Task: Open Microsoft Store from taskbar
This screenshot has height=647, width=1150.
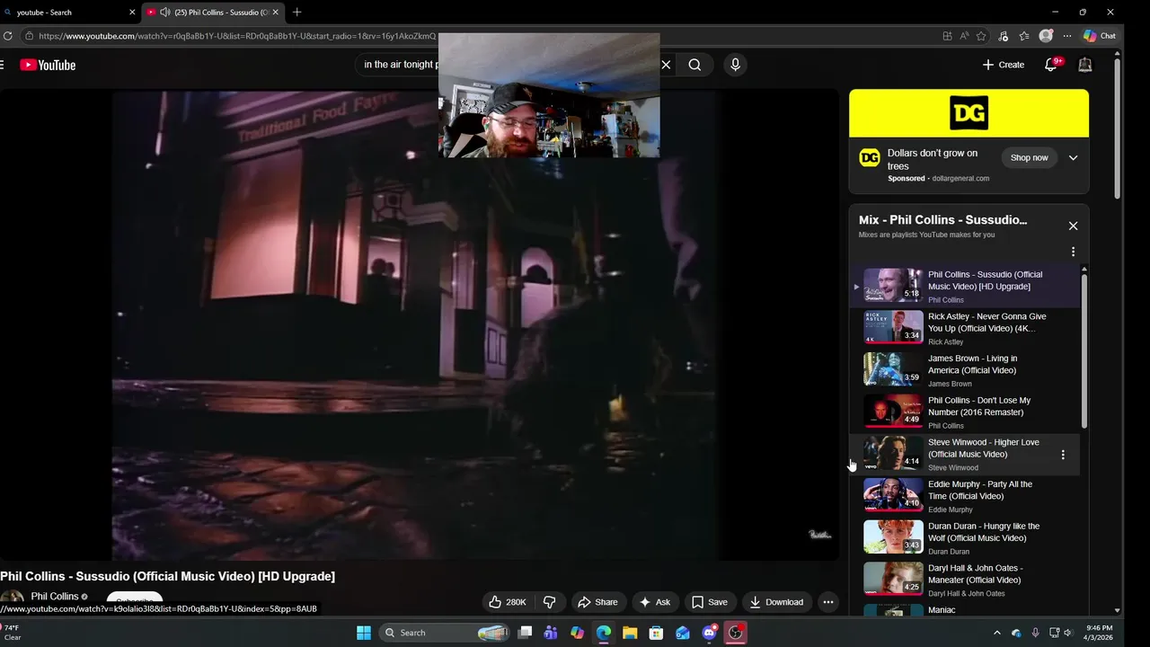Action: pyautogui.click(x=657, y=633)
